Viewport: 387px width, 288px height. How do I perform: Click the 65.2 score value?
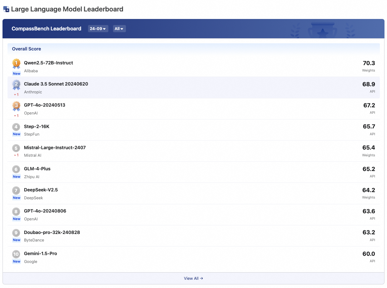point(369,169)
